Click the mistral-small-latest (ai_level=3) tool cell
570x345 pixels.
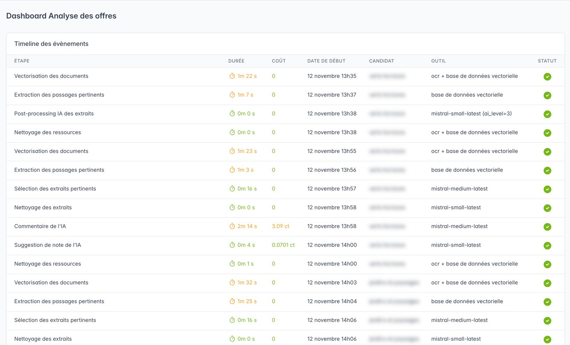click(x=471, y=114)
